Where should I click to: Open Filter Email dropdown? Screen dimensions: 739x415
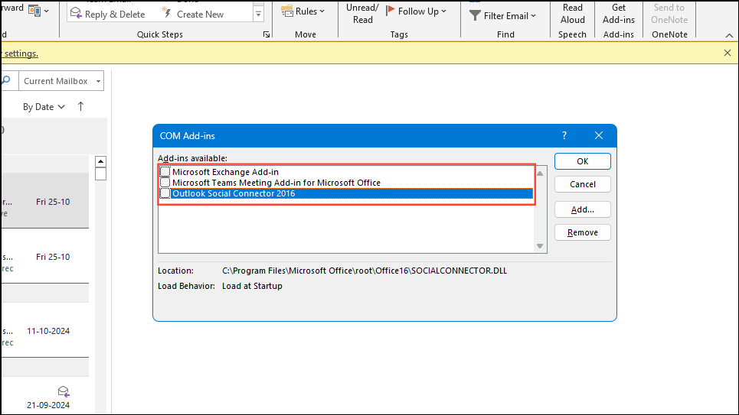[503, 15]
